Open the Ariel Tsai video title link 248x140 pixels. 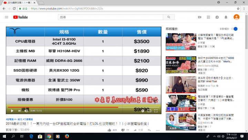click(x=215, y=80)
